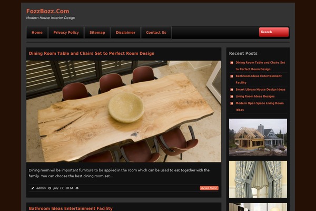Click bullet icon beside sidebar Bathroom Ideas link
Viewport: 316px width, 211px height.
point(232,76)
